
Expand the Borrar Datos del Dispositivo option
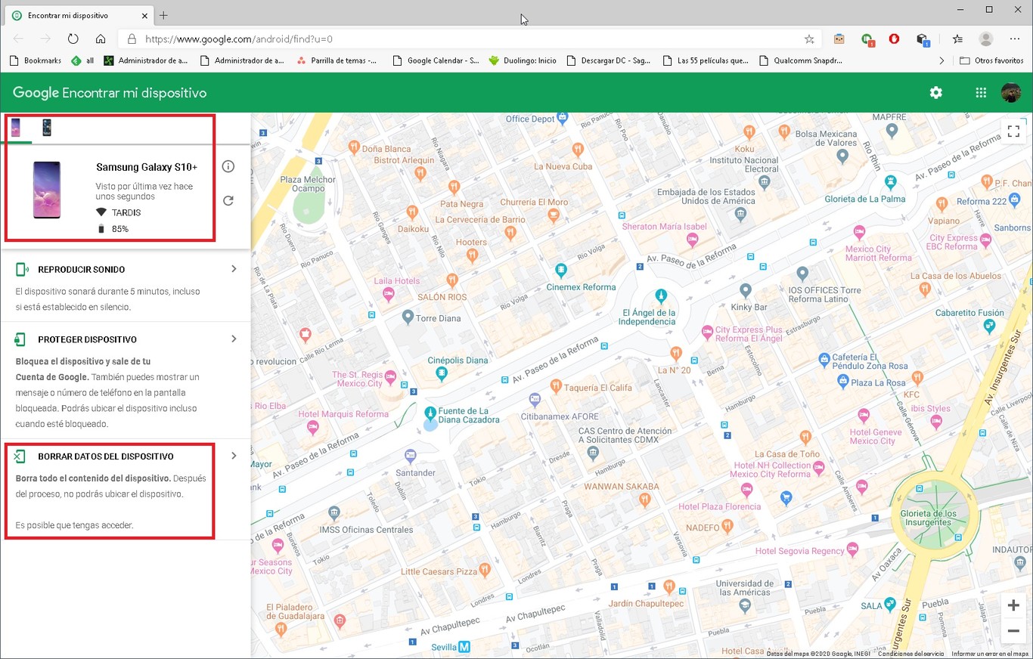[234, 456]
